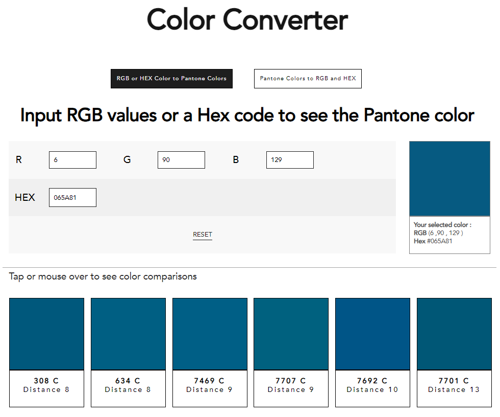The width and height of the screenshot is (500, 417).
Task: Choose the Pantone 7701 C swatch
Action: (454, 334)
